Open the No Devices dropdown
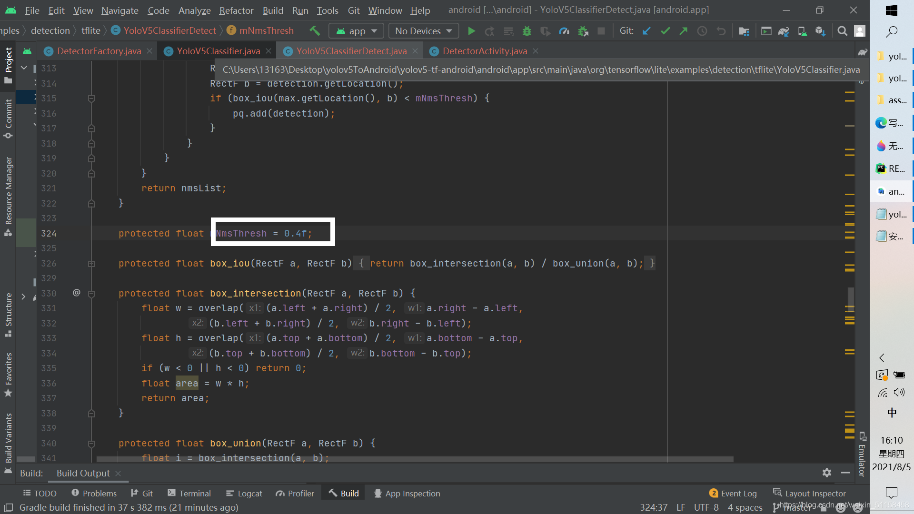Viewport: 914px width, 514px height. (423, 31)
